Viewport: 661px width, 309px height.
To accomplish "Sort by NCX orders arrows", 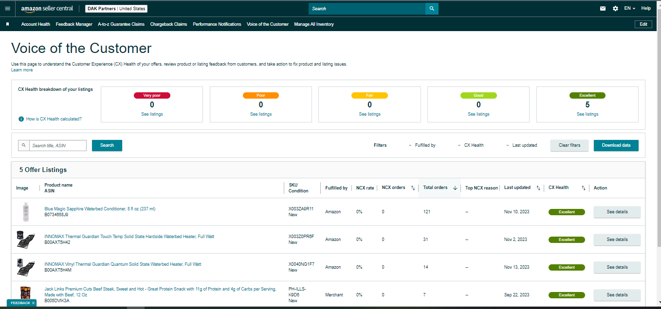I will coord(413,188).
